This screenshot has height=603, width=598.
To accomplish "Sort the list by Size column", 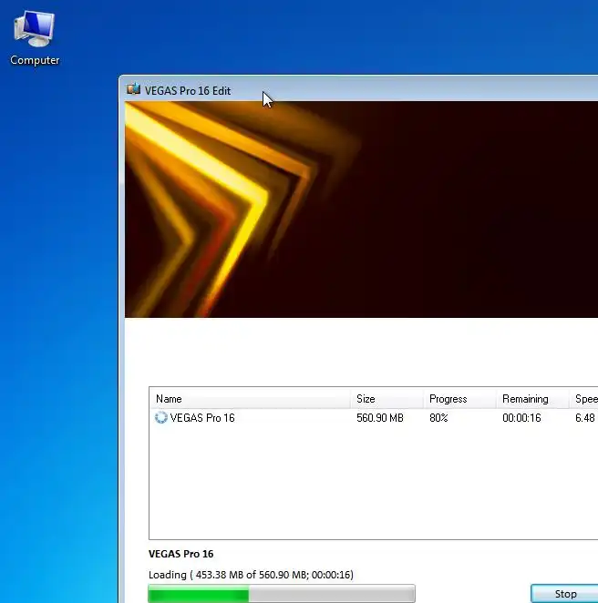I will click(x=387, y=399).
